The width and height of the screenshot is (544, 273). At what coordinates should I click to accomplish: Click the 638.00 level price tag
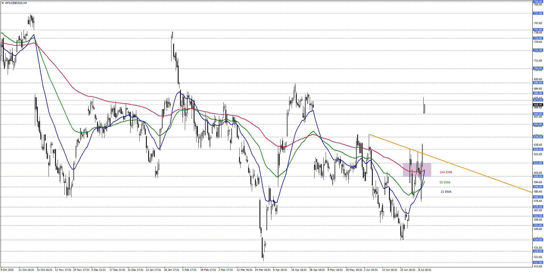pyautogui.click(x=538, y=137)
